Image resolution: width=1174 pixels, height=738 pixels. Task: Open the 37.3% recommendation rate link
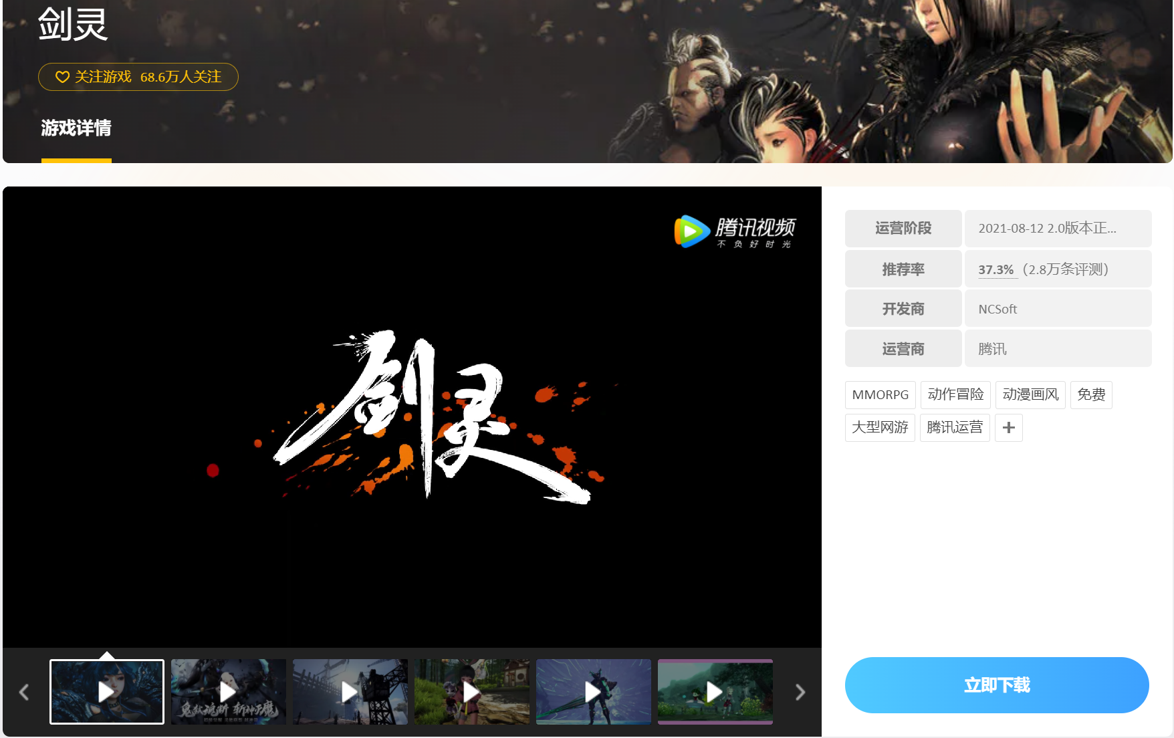click(x=996, y=269)
